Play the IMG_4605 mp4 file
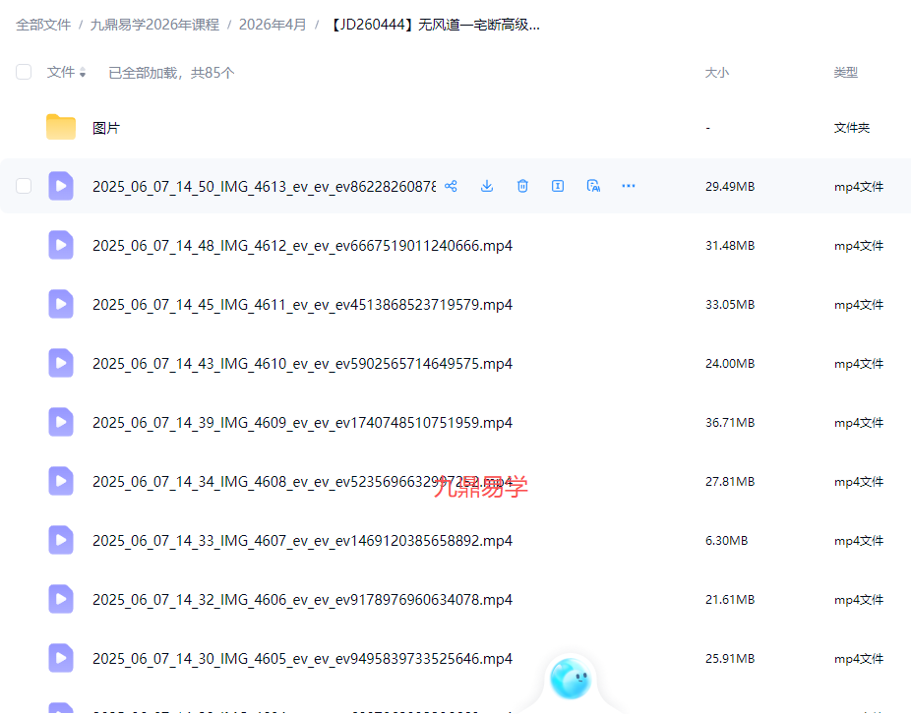Image resolution: width=911 pixels, height=714 pixels. [302, 659]
